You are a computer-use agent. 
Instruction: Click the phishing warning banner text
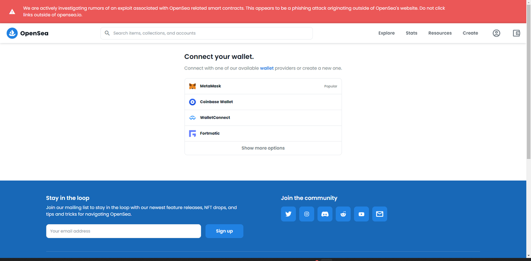234,12
